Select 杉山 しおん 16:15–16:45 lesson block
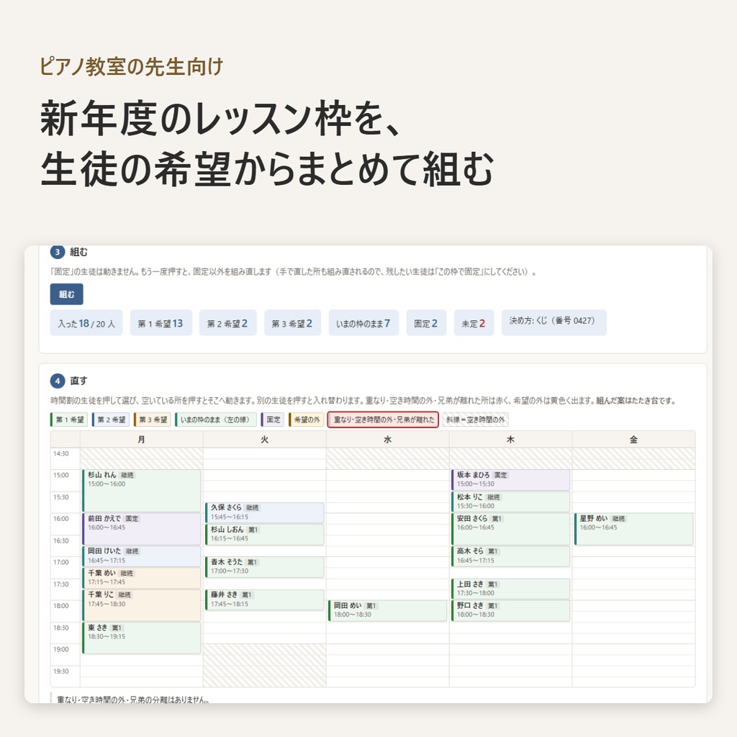This screenshot has width=737, height=737. tap(265, 535)
